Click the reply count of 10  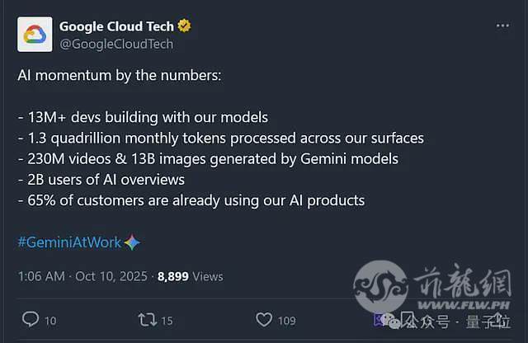[x=50, y=320]
